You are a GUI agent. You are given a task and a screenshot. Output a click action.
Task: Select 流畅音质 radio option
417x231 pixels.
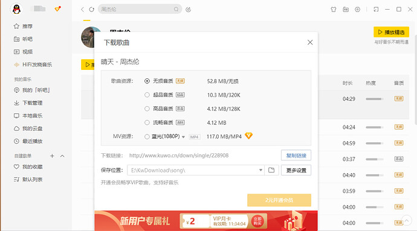click(147, 122)
